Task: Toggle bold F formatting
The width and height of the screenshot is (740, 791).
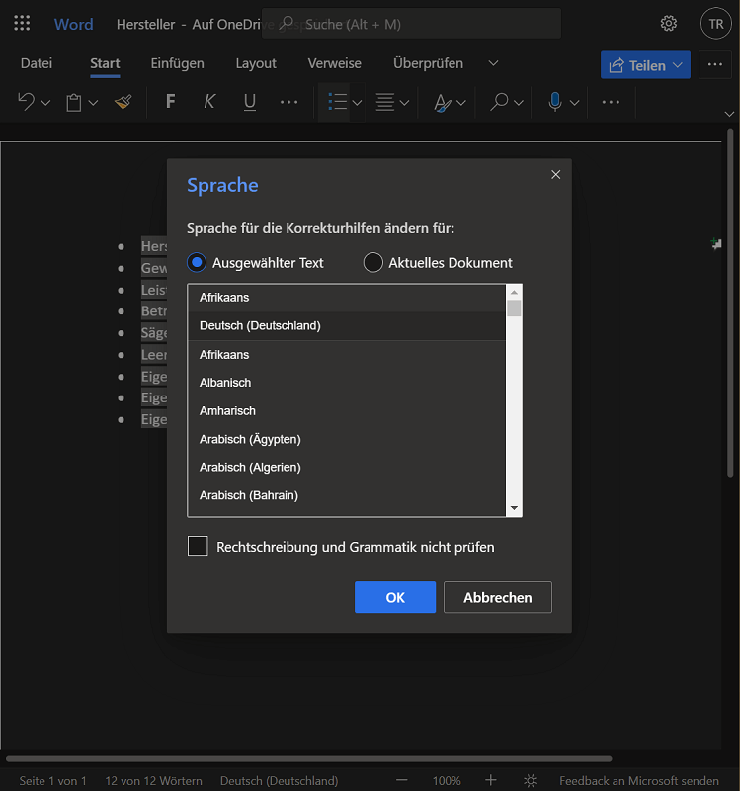Action: tap(170, 102)
